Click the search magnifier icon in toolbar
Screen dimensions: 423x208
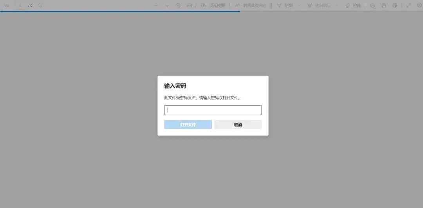40,5
